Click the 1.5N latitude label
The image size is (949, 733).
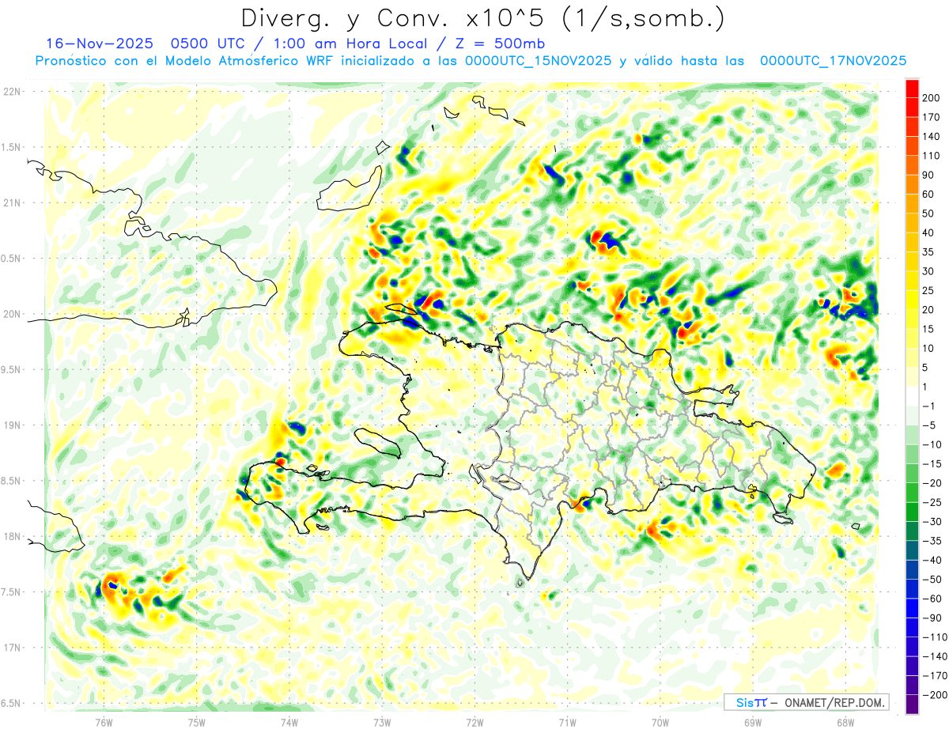[11, 147]
